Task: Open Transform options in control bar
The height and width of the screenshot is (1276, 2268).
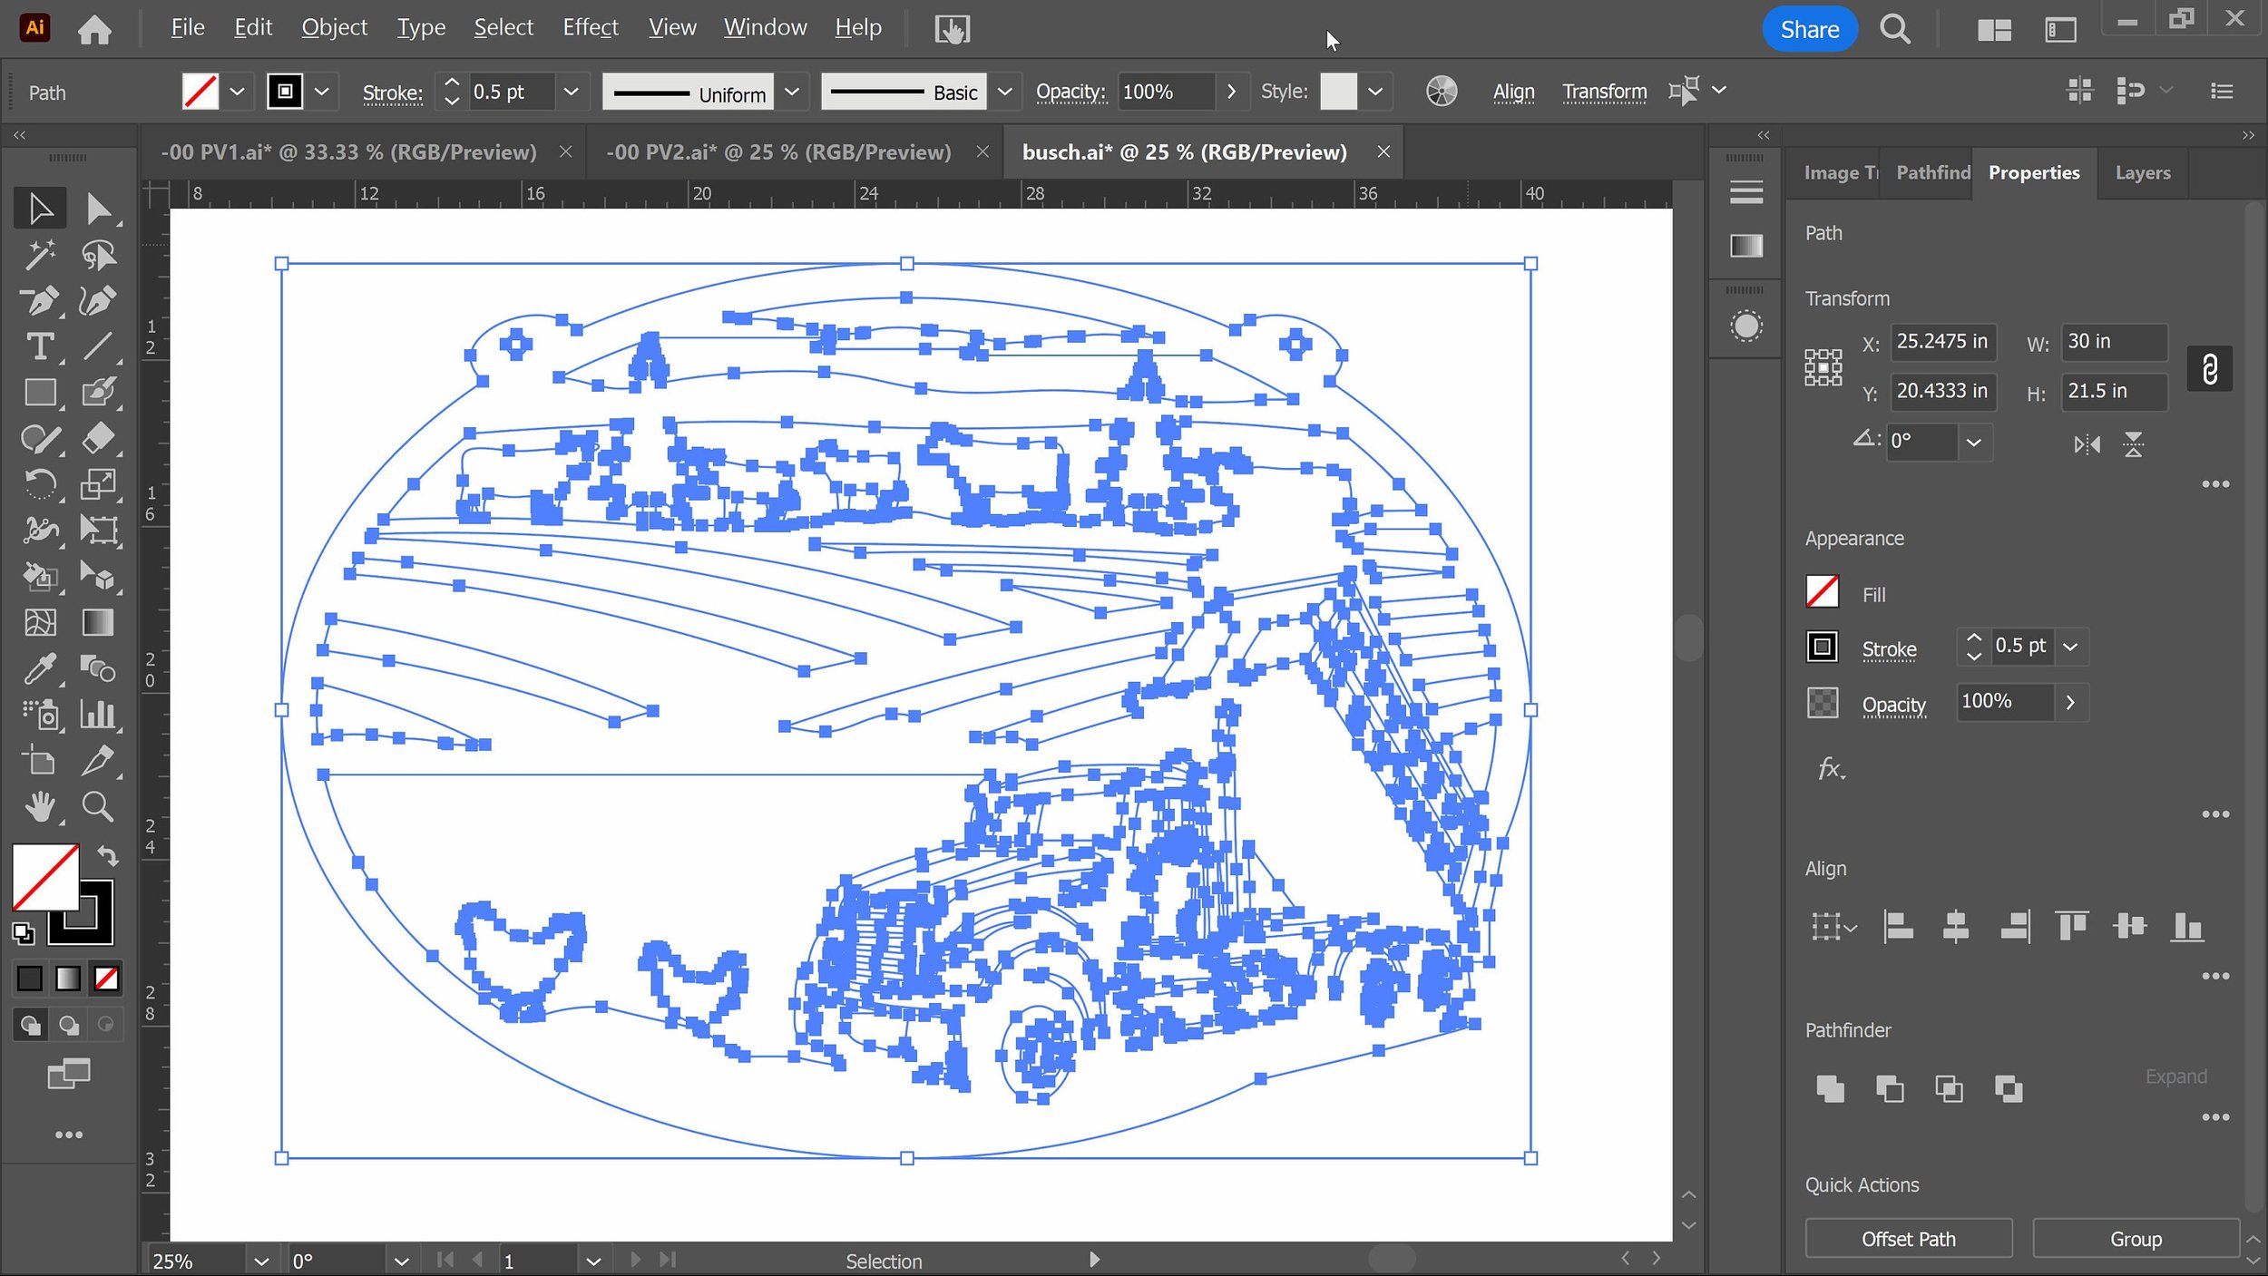Action: 1604,92
